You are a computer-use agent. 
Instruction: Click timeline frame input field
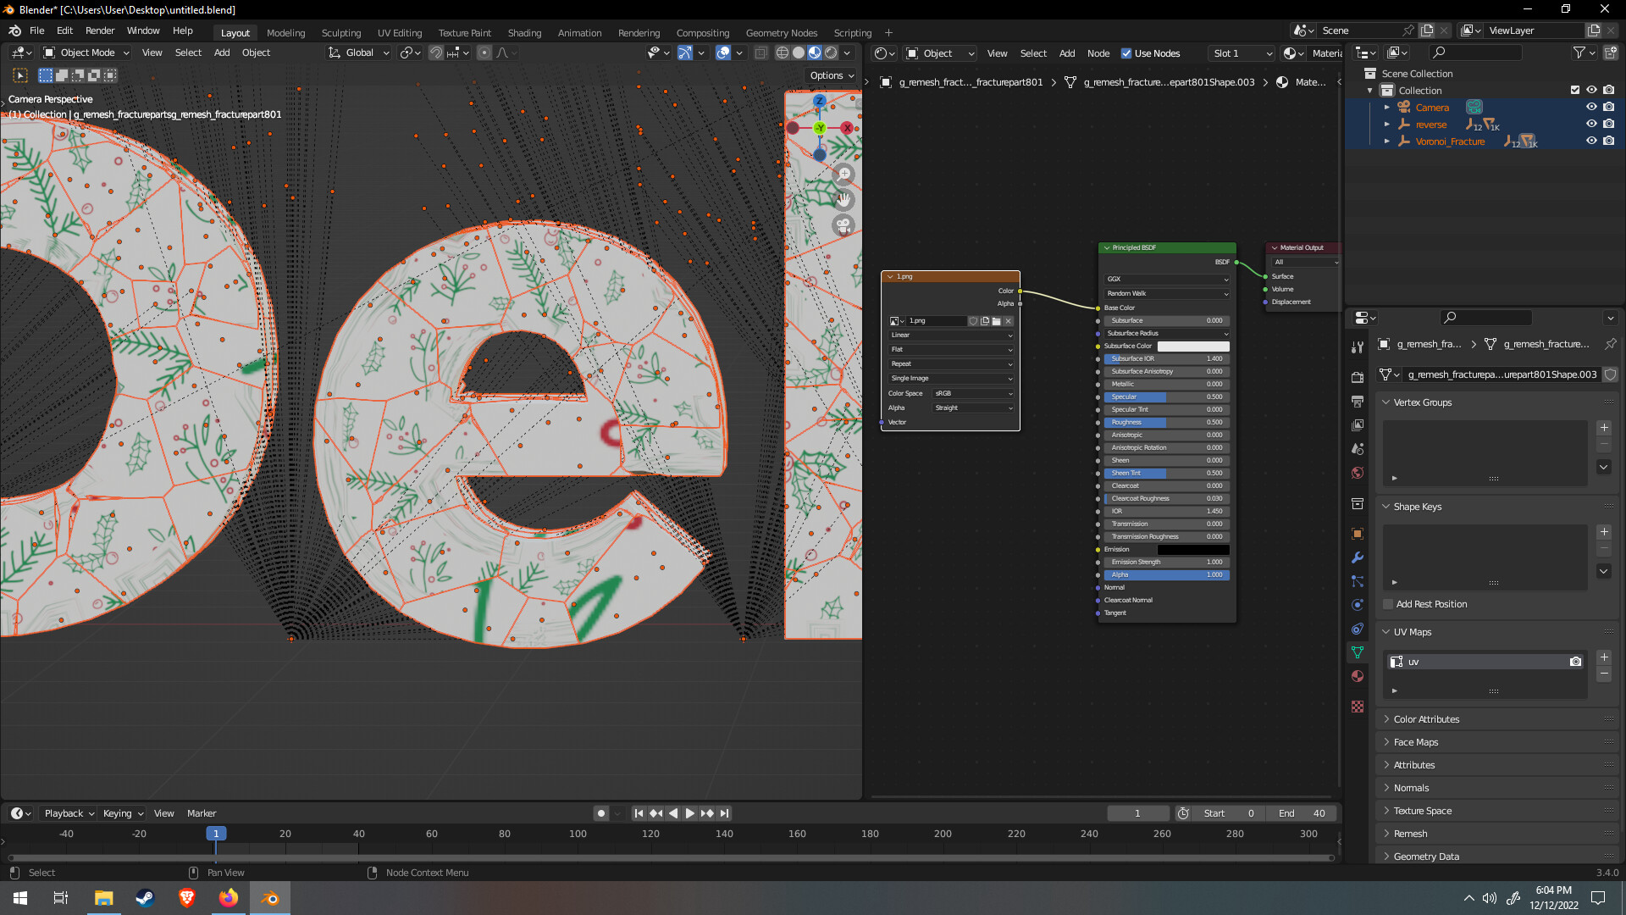point(1139,812)
